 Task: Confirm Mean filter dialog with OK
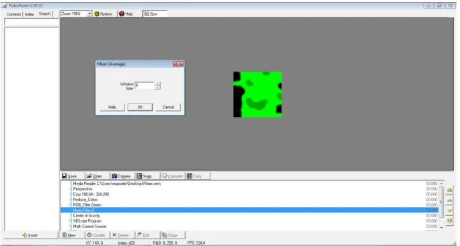(x=140, y=107)
